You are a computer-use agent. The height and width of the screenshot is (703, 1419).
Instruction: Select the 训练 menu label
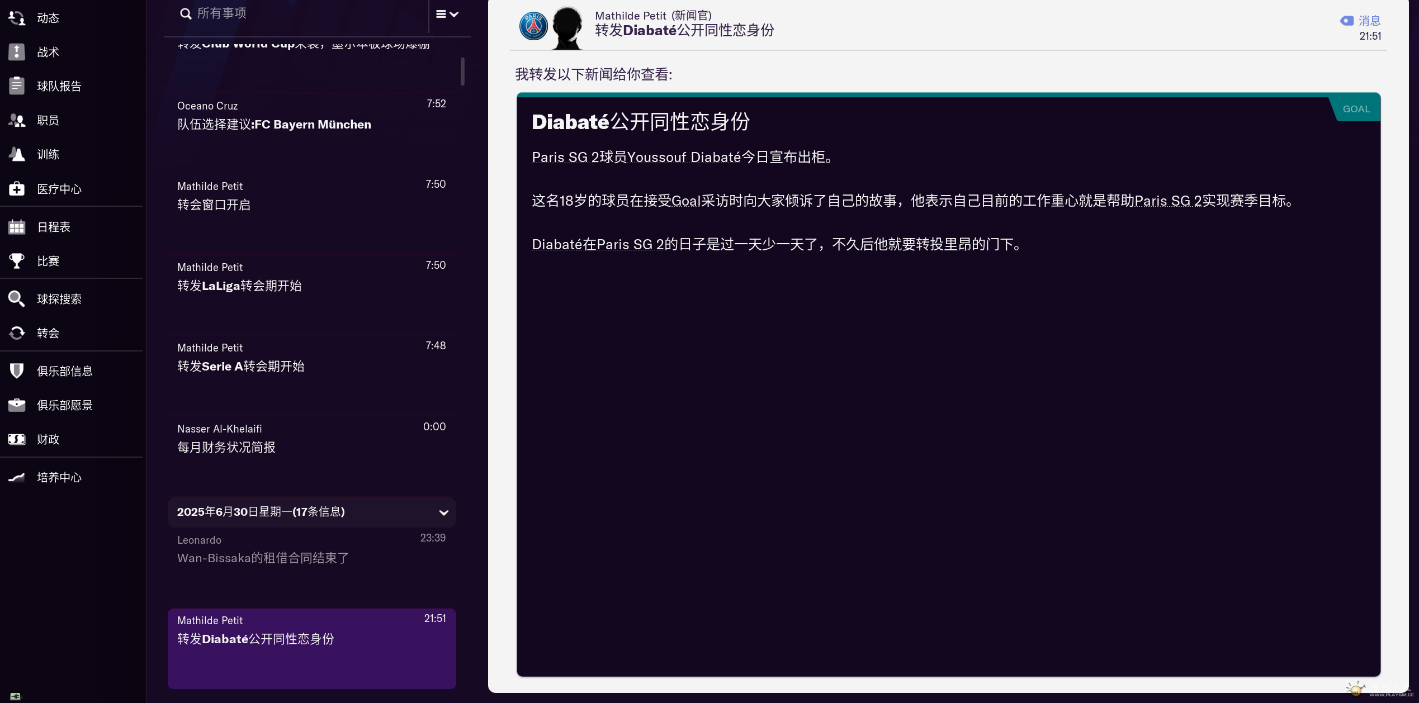point(48,154)
